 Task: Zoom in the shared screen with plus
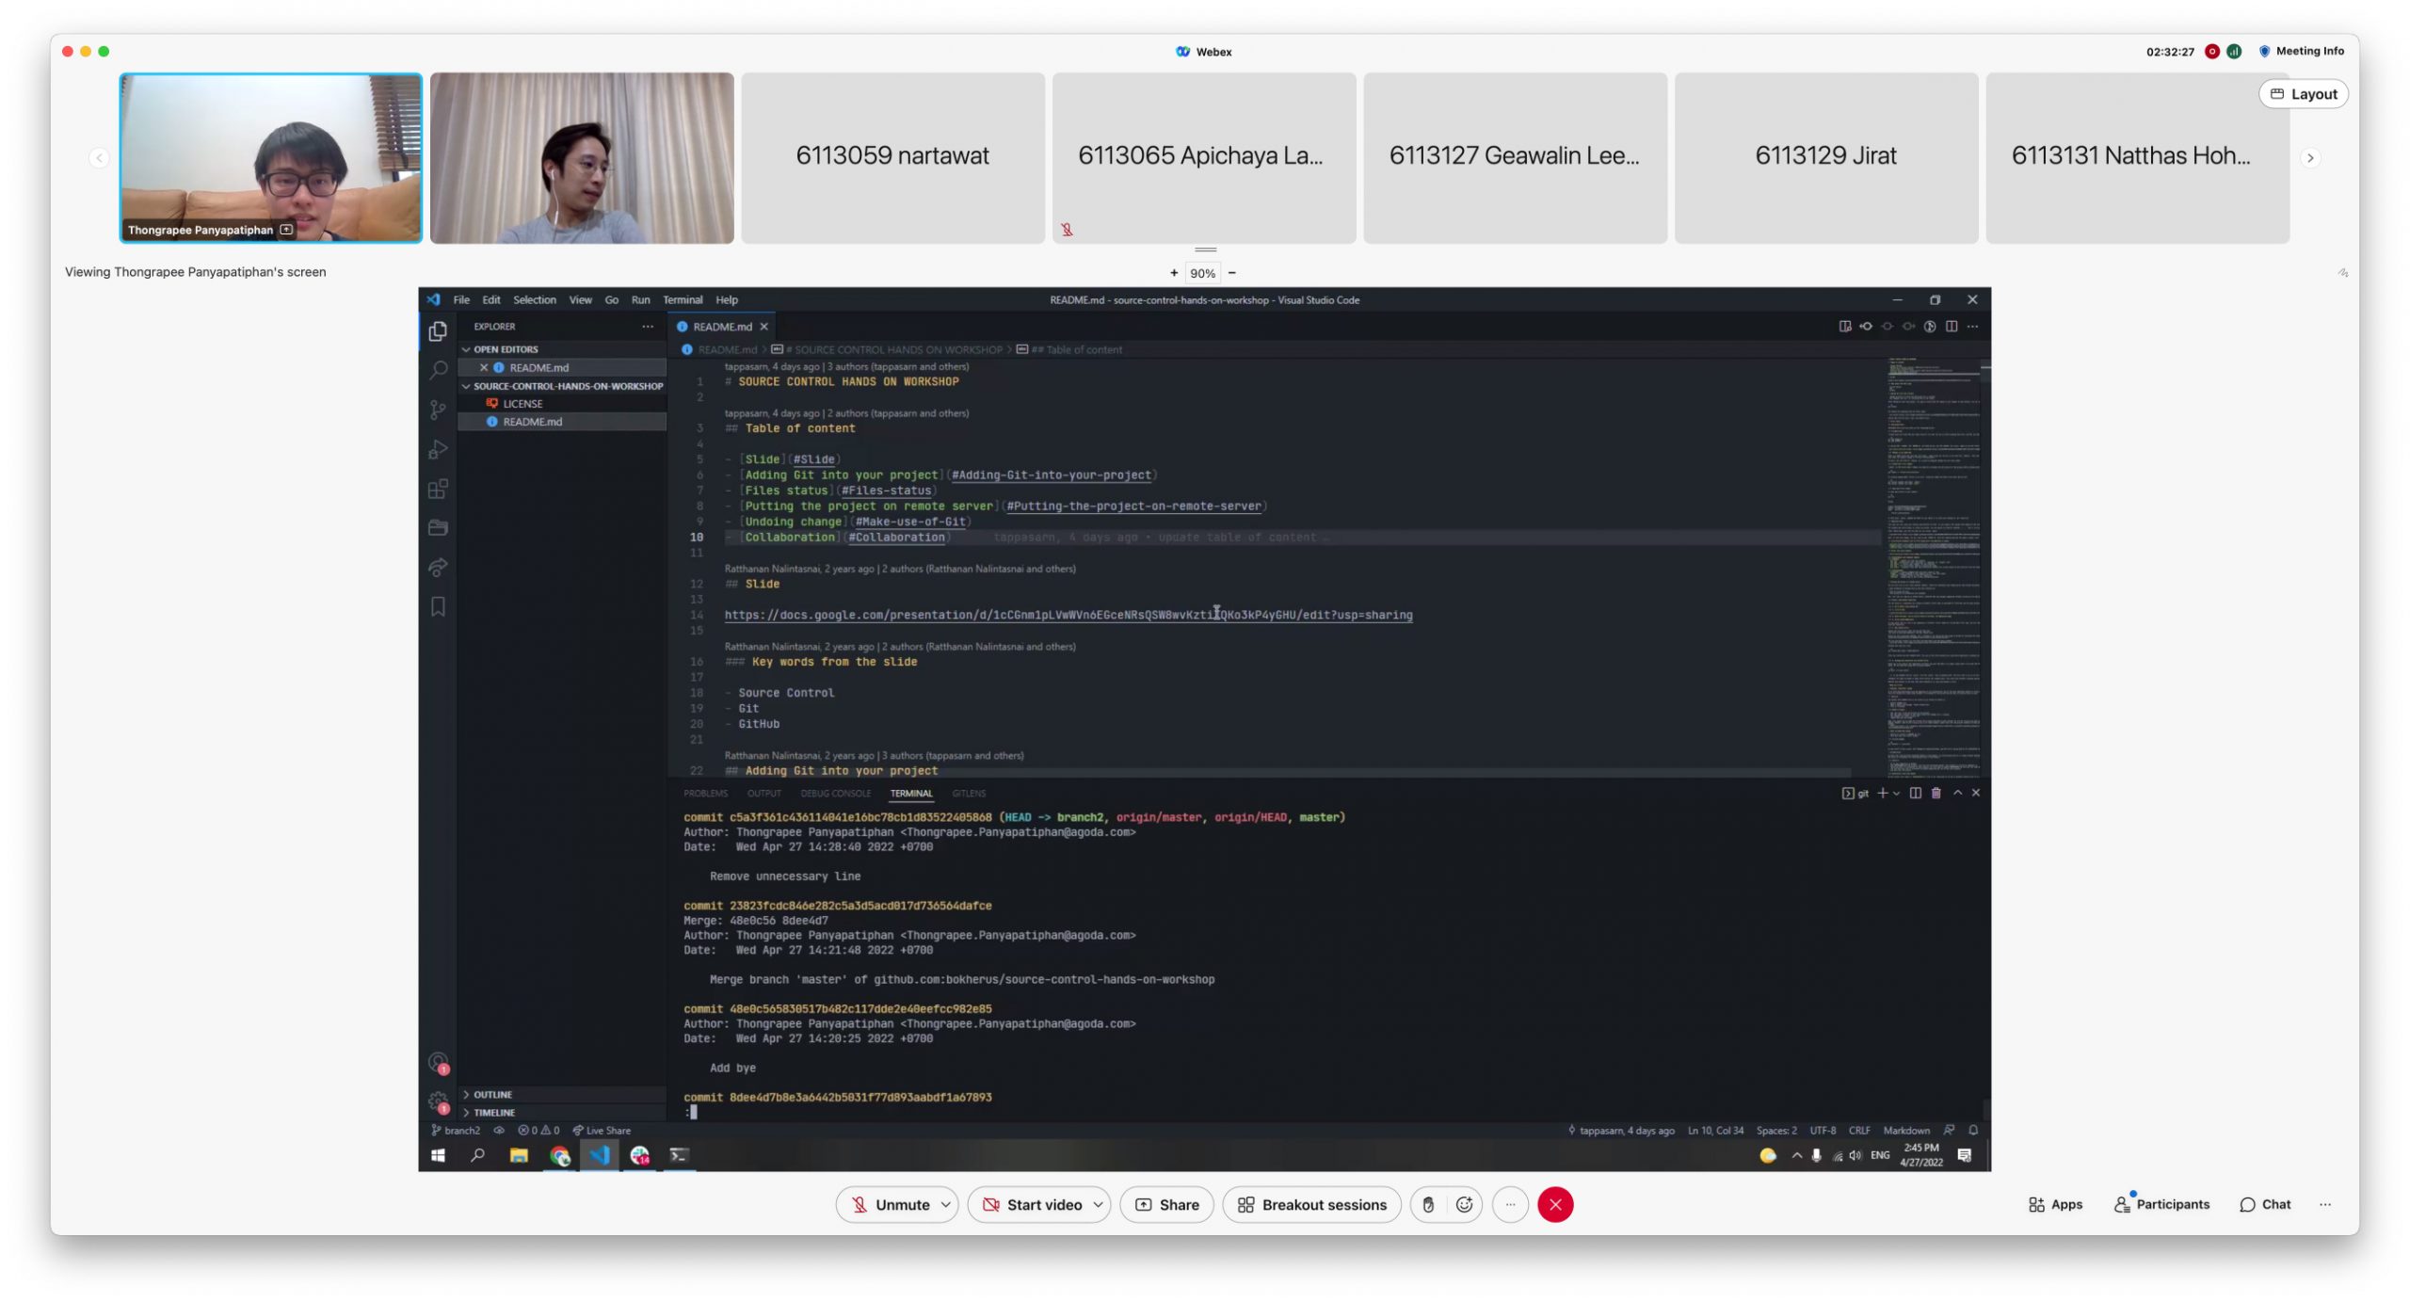click(1174, 273)
